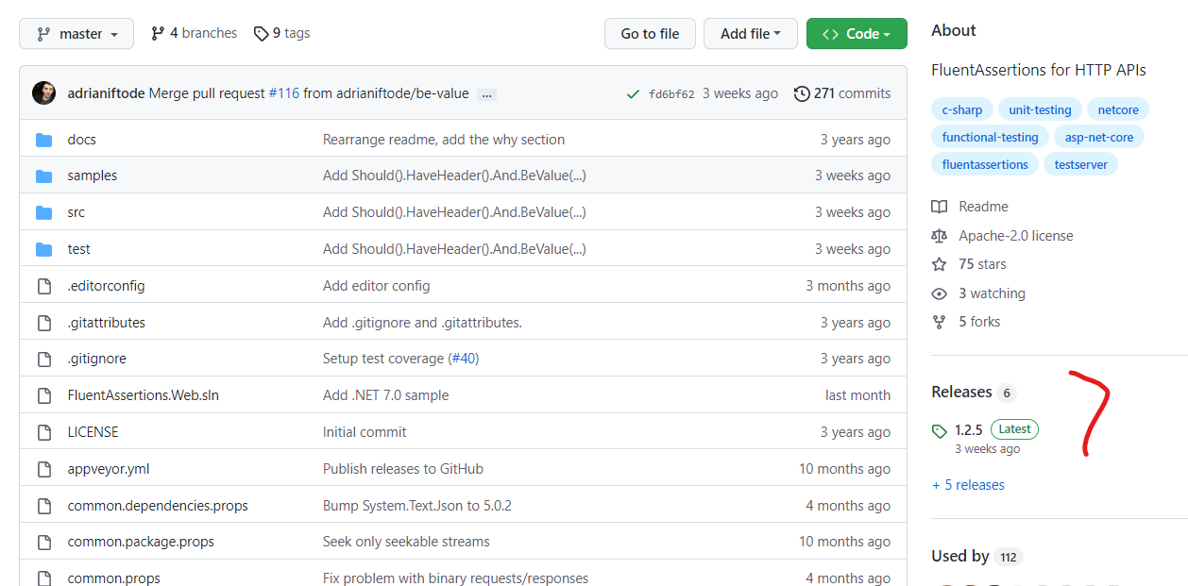Screen dimensions: 1188x586
Task: Click the src folder icon
Action: (44, 211)
